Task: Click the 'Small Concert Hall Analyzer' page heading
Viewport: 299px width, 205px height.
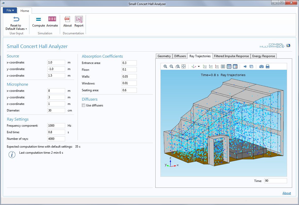Action: (x=37, y=47)
